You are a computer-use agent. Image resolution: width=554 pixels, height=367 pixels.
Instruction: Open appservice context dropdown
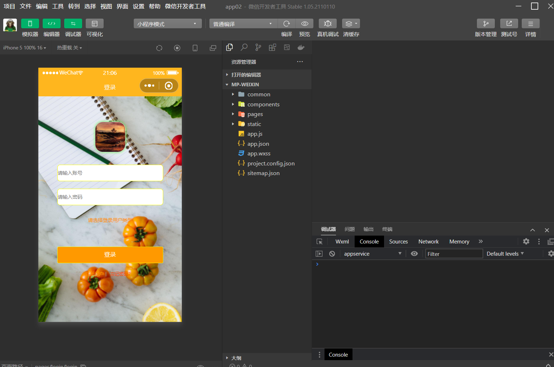tap(373, 254)
